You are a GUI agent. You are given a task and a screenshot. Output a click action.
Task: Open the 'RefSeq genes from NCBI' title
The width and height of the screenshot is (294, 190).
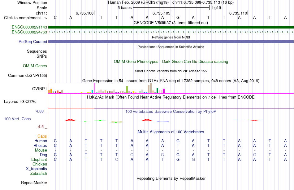point(171,37)
